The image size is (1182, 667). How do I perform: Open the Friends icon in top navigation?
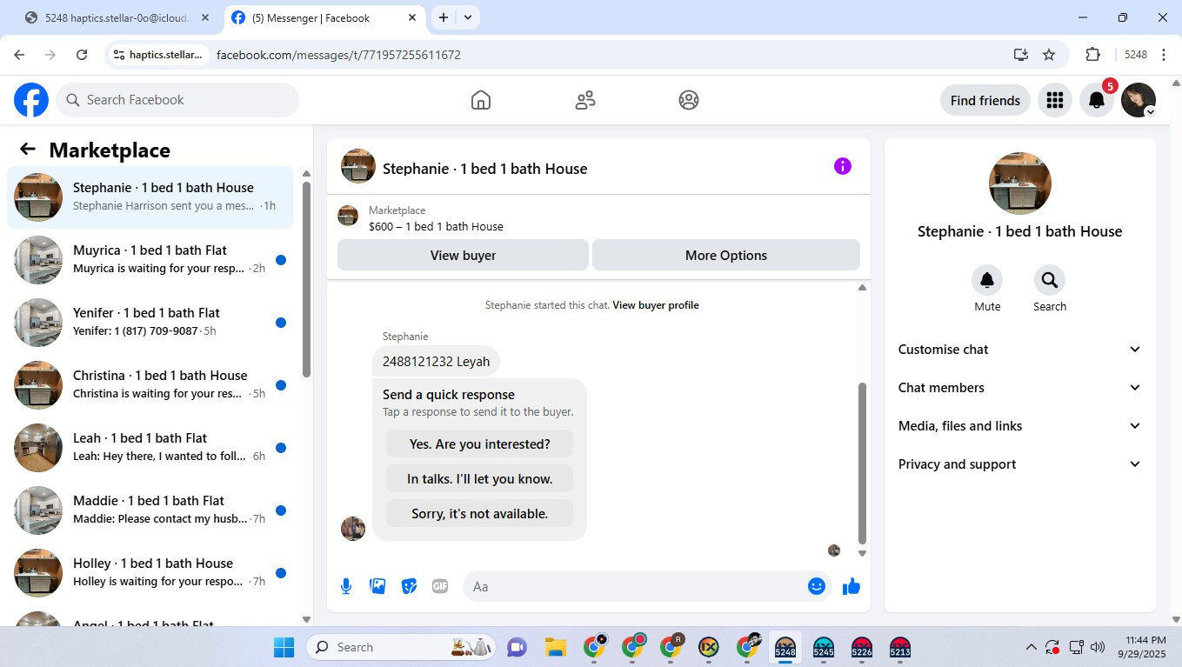(x=585, y=100)
